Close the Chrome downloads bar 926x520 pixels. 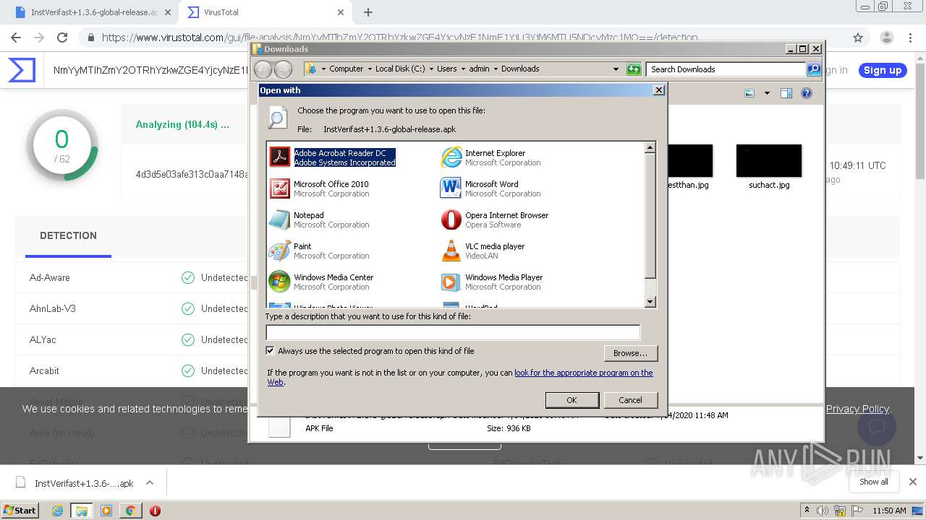click(x=913, y=482)
